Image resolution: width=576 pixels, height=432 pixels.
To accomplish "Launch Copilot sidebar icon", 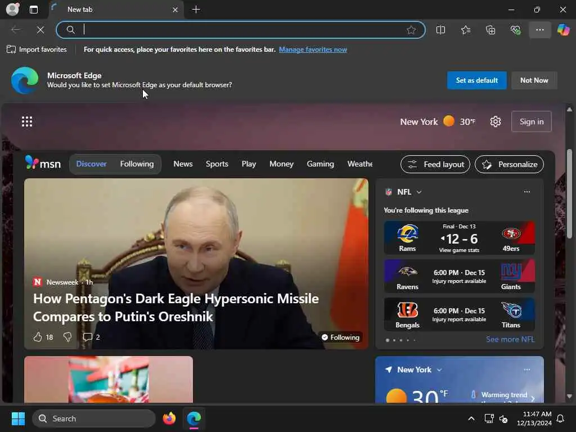I will point(564,30).
